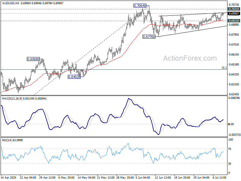Click the 0.66105 price axis value
241x181 pixels.
pos(234,55)
